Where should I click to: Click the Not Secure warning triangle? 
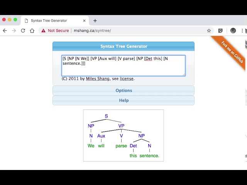click(x=43, y=31)
